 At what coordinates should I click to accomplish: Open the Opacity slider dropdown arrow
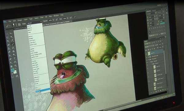coord(53,20)
